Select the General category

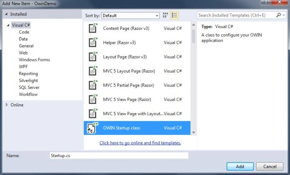pyautogui.click(x=26, y=46)
